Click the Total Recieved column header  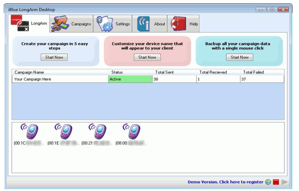(218, 72)
